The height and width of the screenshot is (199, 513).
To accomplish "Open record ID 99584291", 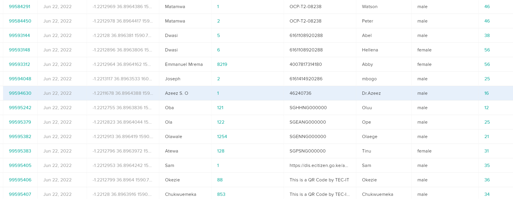I will pos(19,7).
